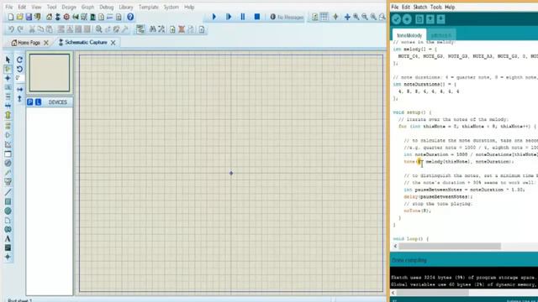The height and width of the screenshot is (302, 538).
Task: Click the New sketch icon in Arduino
Action: pyautogui.click(x=419, y=19)
